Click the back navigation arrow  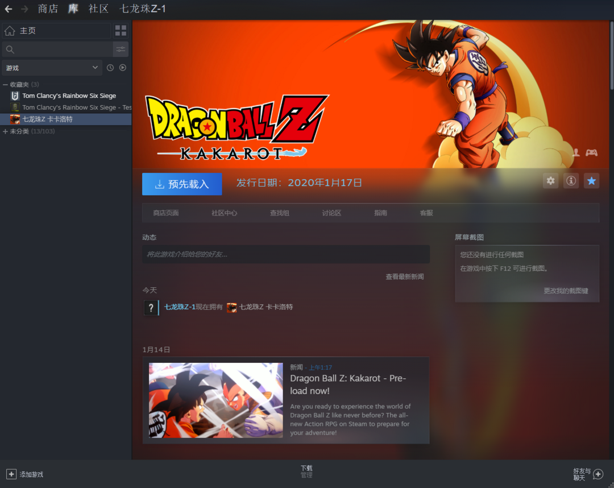tap(9, 9)
